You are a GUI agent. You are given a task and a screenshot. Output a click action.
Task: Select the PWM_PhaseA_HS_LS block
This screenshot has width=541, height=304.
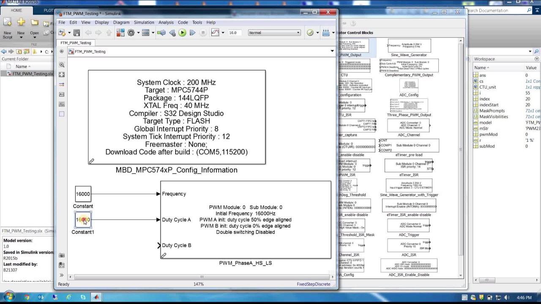point(245,220)
